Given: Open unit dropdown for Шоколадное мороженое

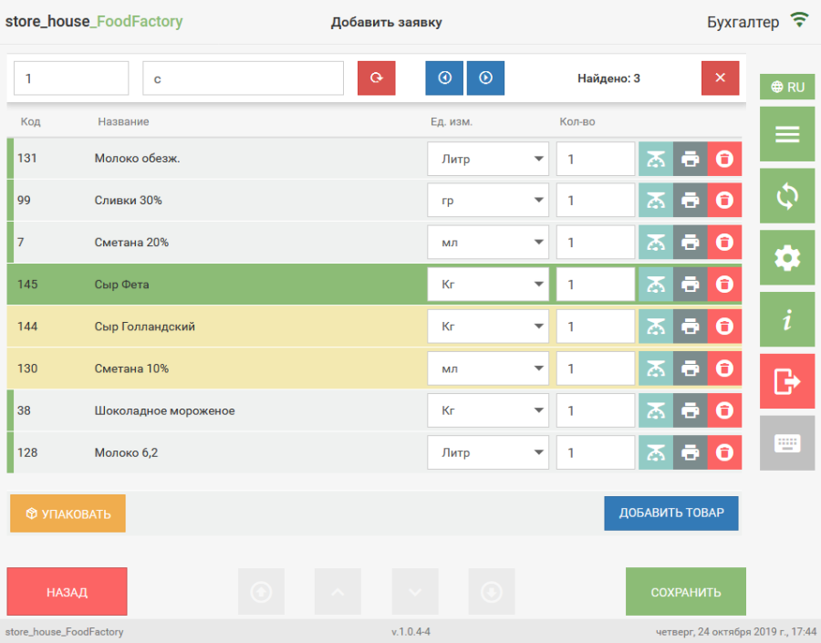Looking at the screenshot, I should [x=488, y=410].
